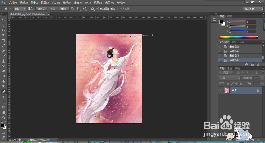265x143 pixels.
Task: Select the Pen tool in toolbox
Action: pos(3,92)
